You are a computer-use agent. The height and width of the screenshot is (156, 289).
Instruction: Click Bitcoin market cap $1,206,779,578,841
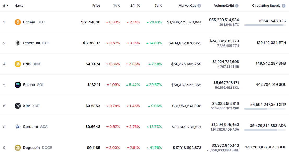pos(184,22)
